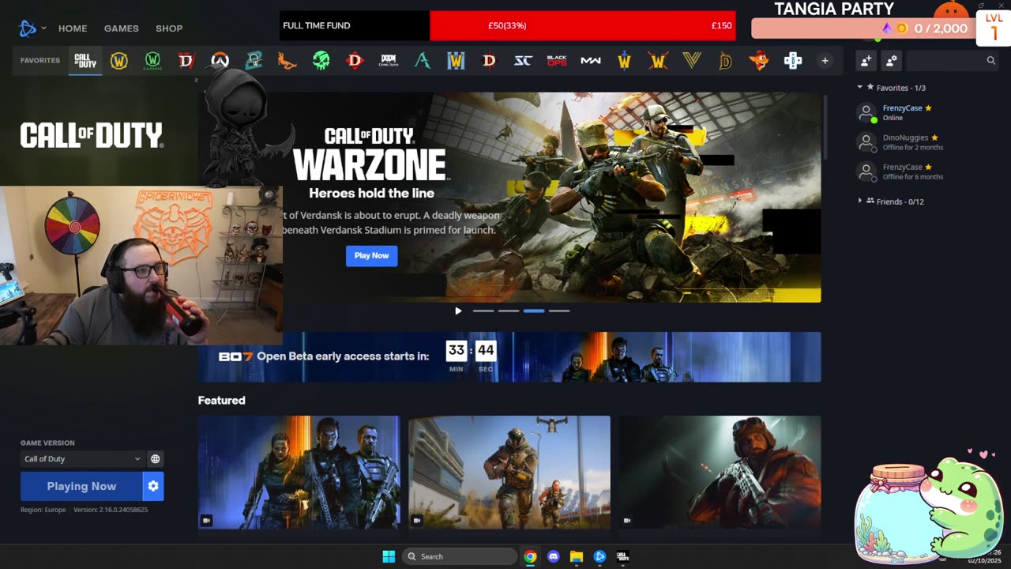The image size is (1011, 569).
Task: Toggle favorite star beside online FrenzyCase
Action: 928,108
